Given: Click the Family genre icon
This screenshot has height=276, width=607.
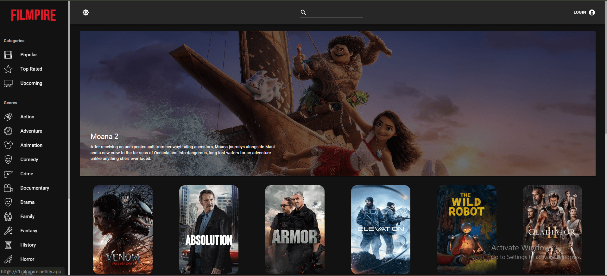Looking at the screenshot, I should pyautogui.click(x=8, y=216).
